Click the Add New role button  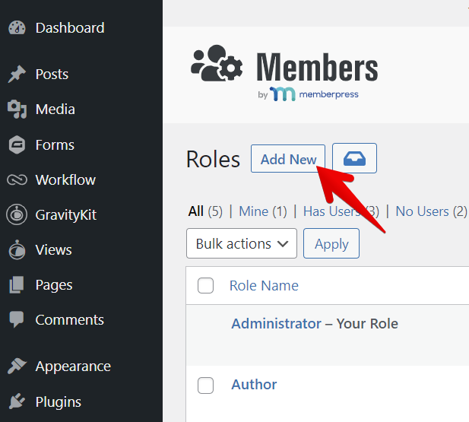pyautogui.click(x=288, y=159)
